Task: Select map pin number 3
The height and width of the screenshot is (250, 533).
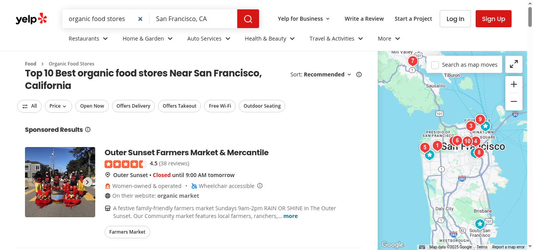Action: tap(471, 126)
